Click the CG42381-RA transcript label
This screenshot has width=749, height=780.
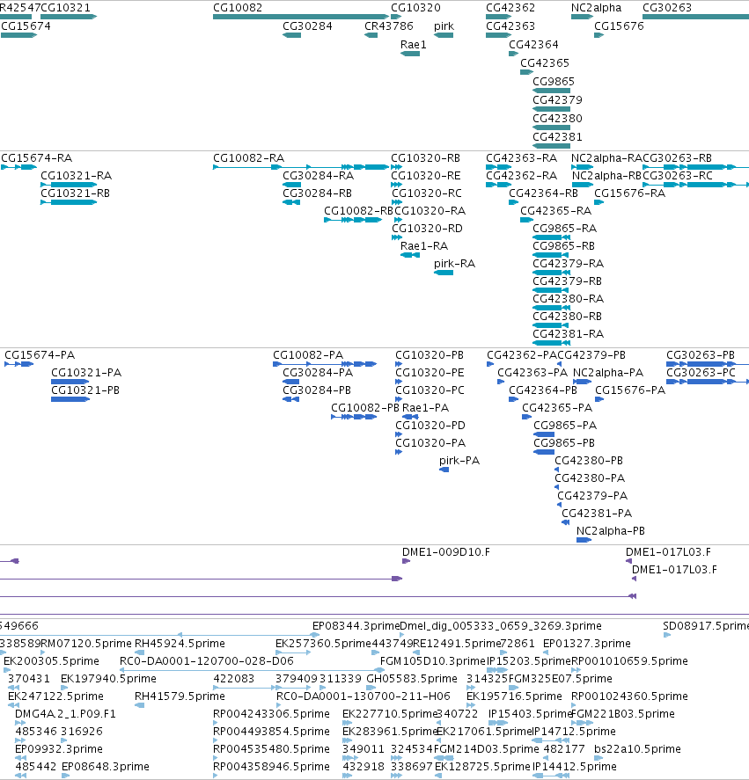[x=569, y=334]
